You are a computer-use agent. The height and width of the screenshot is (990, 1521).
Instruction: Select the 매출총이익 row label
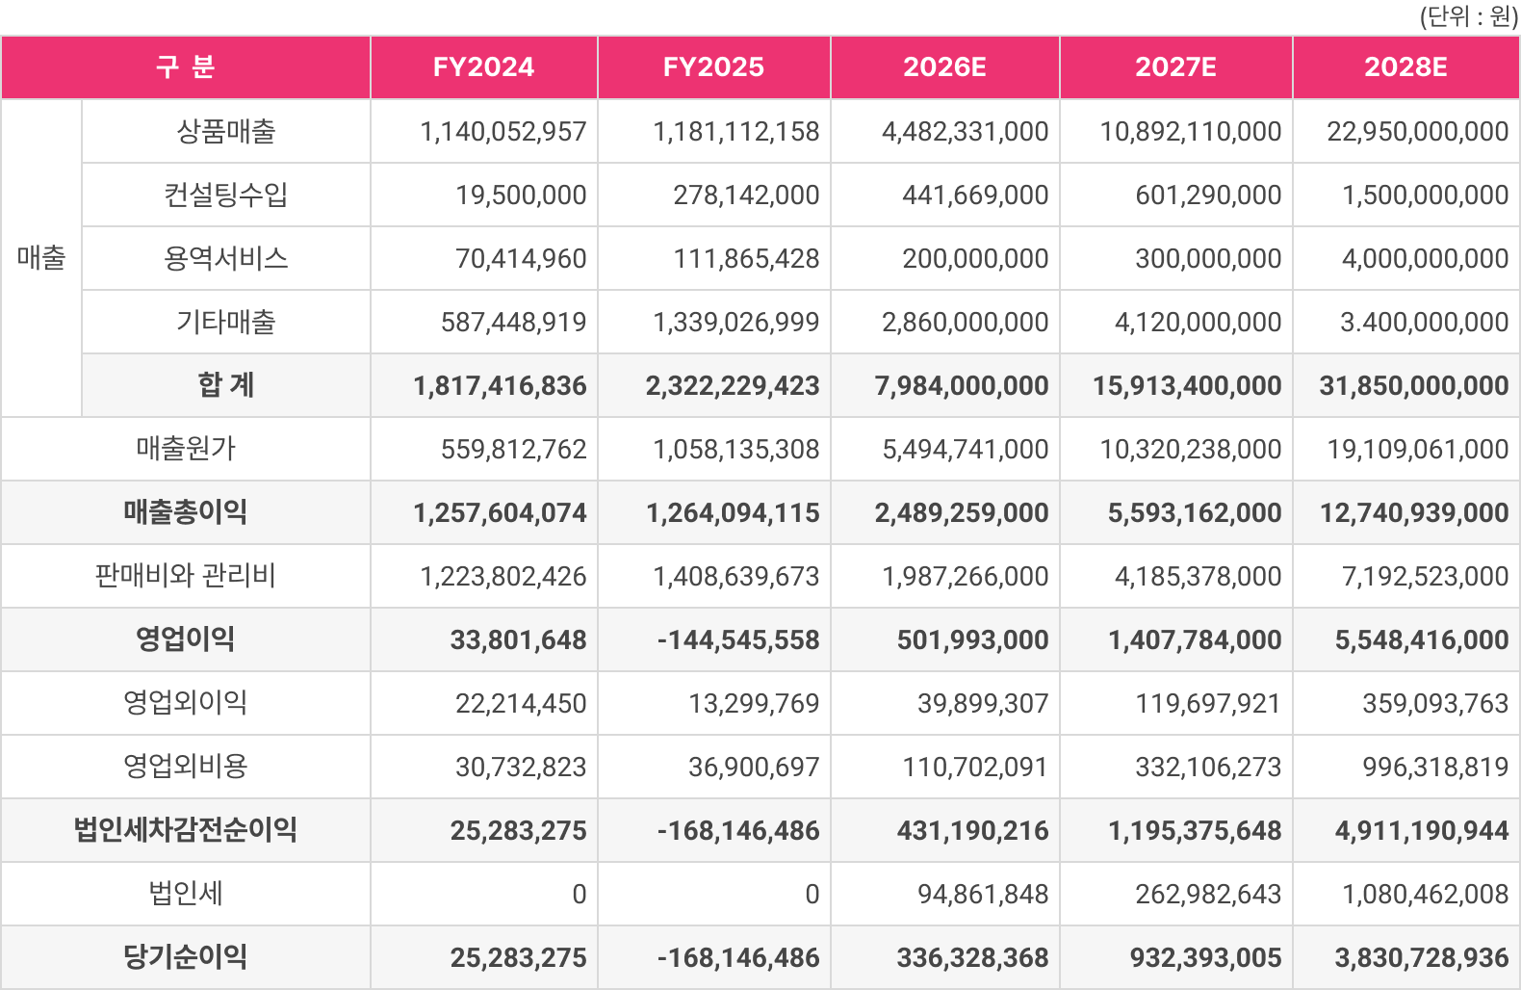click(185, 512)
